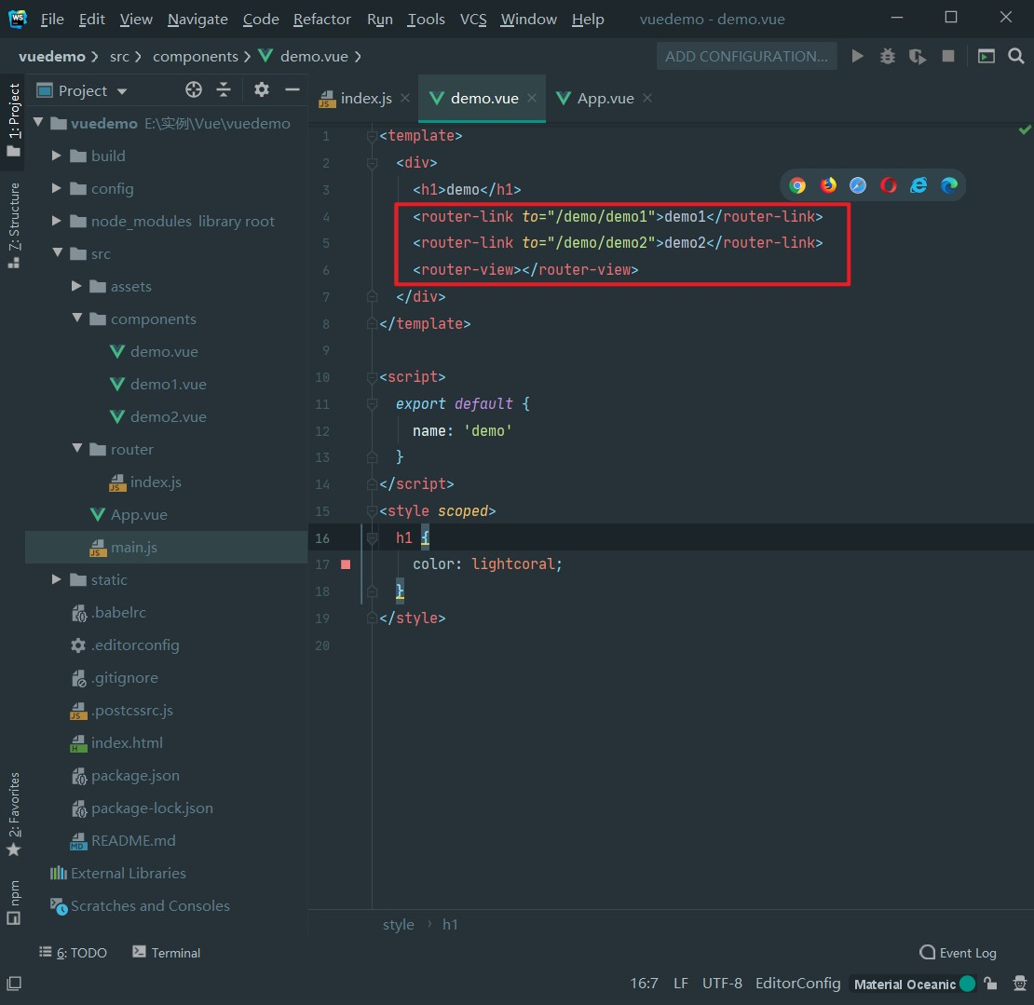This screenshot has width=1034, height=1005.
Task: Open the File menu
Action: click(52, 20)
